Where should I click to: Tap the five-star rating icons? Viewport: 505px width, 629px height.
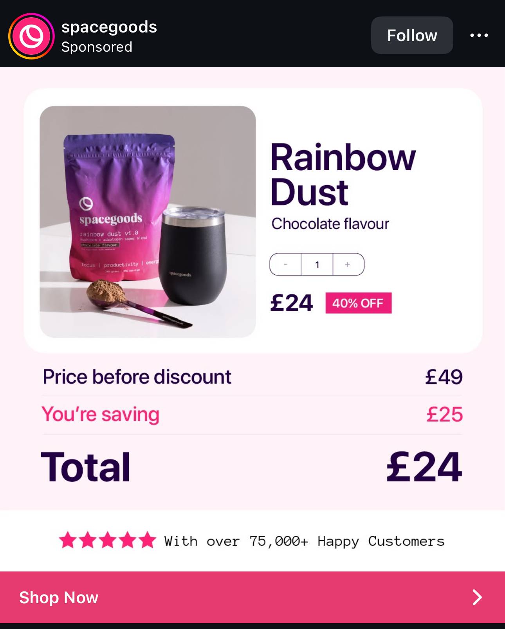click(x=107, y=540)
